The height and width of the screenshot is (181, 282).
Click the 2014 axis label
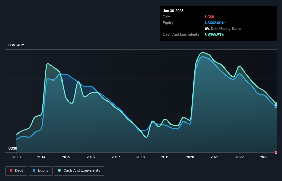coord(41,157)
